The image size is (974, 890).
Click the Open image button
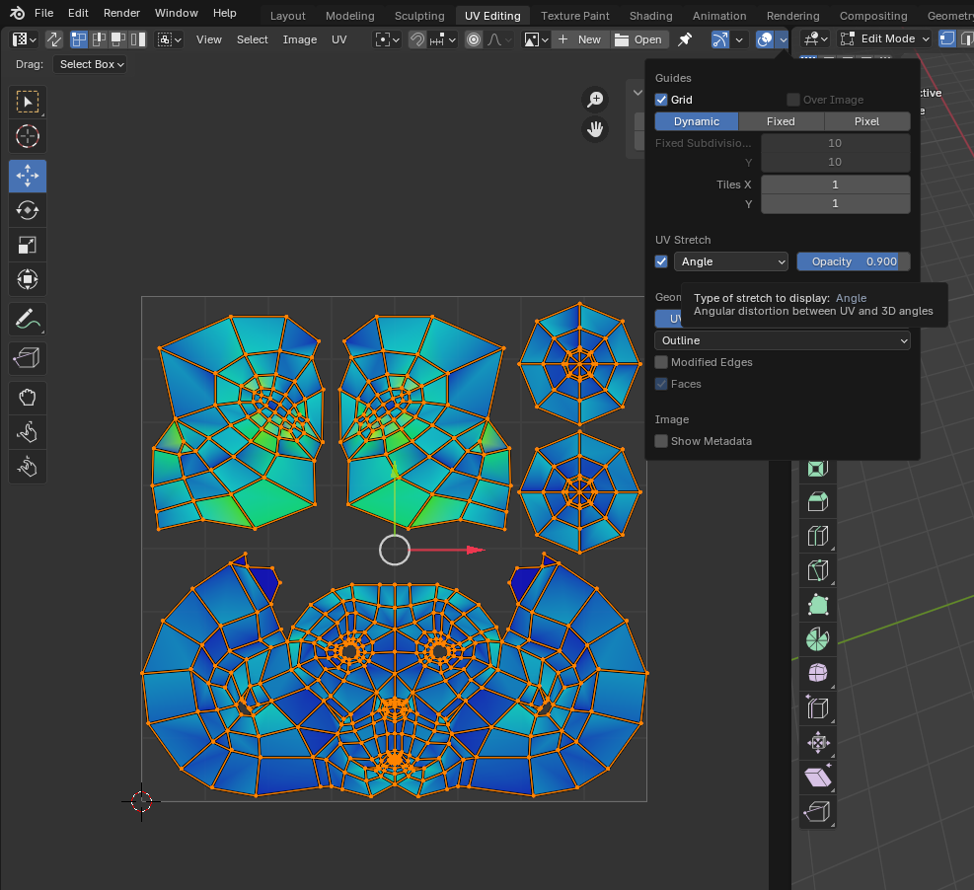coord(637,39)
